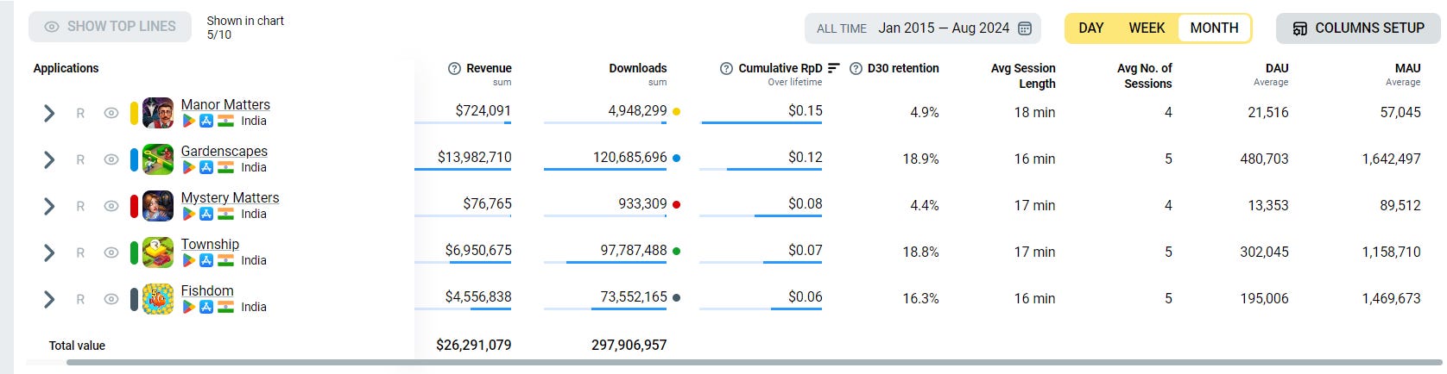Toggle visibility eye for Gardenscapes
This screenshot has height=374, width=1447.
click(111, 159)
